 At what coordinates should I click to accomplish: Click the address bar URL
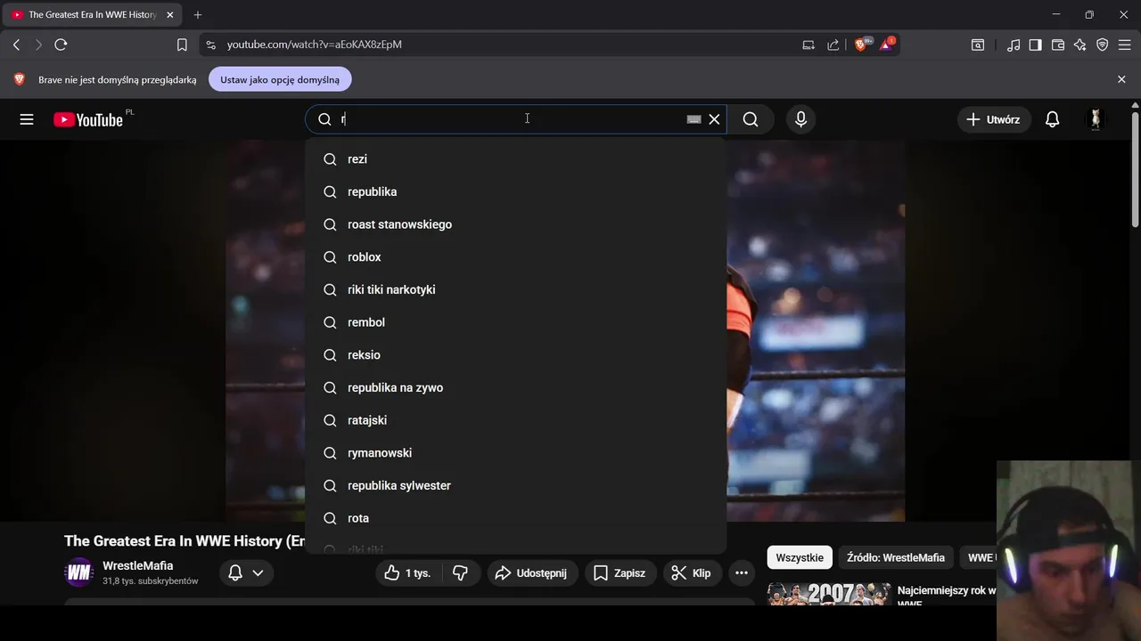tap(315, 45)
